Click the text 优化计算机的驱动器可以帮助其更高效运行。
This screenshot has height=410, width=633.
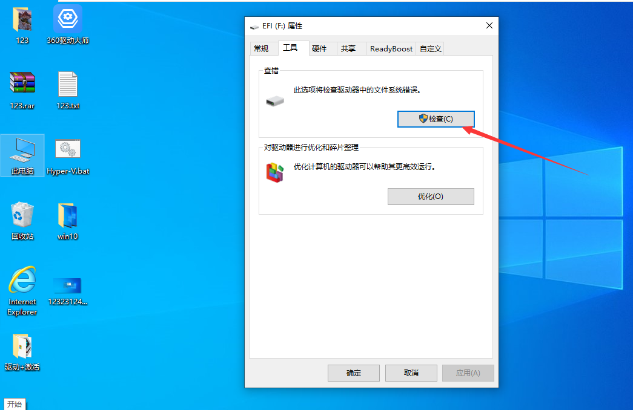coord(365,166)
